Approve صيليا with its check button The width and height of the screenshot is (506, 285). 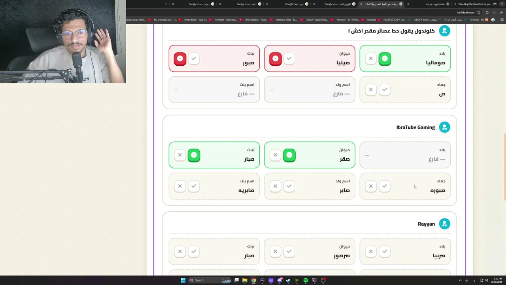point(289,59)
